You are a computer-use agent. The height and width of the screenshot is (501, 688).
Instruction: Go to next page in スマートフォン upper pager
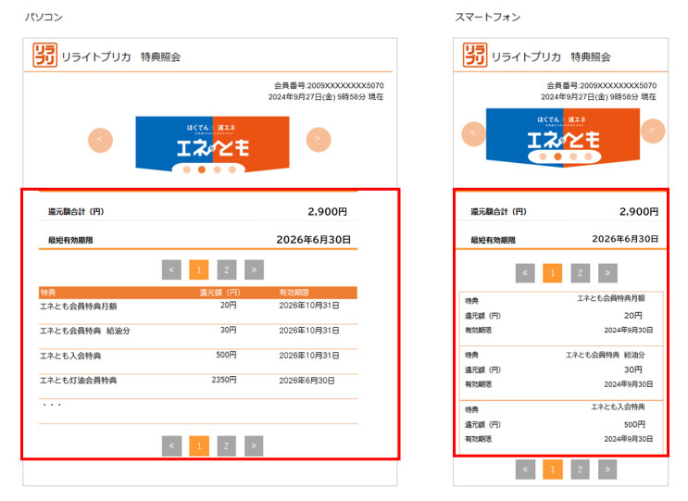click(x=607, y=273)
